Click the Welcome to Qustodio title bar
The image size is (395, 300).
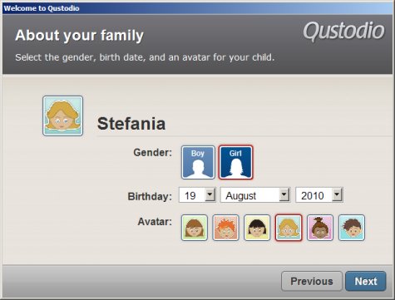[197, 8]
